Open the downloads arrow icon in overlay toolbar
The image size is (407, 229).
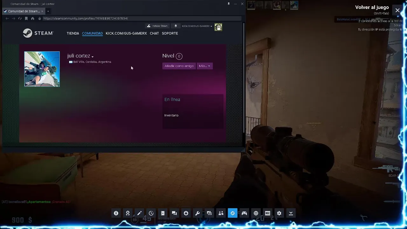click(186, 213)
